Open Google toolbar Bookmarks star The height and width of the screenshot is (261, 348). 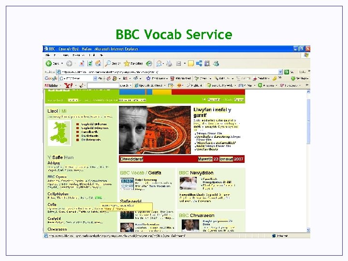click(x=148, y=78)
